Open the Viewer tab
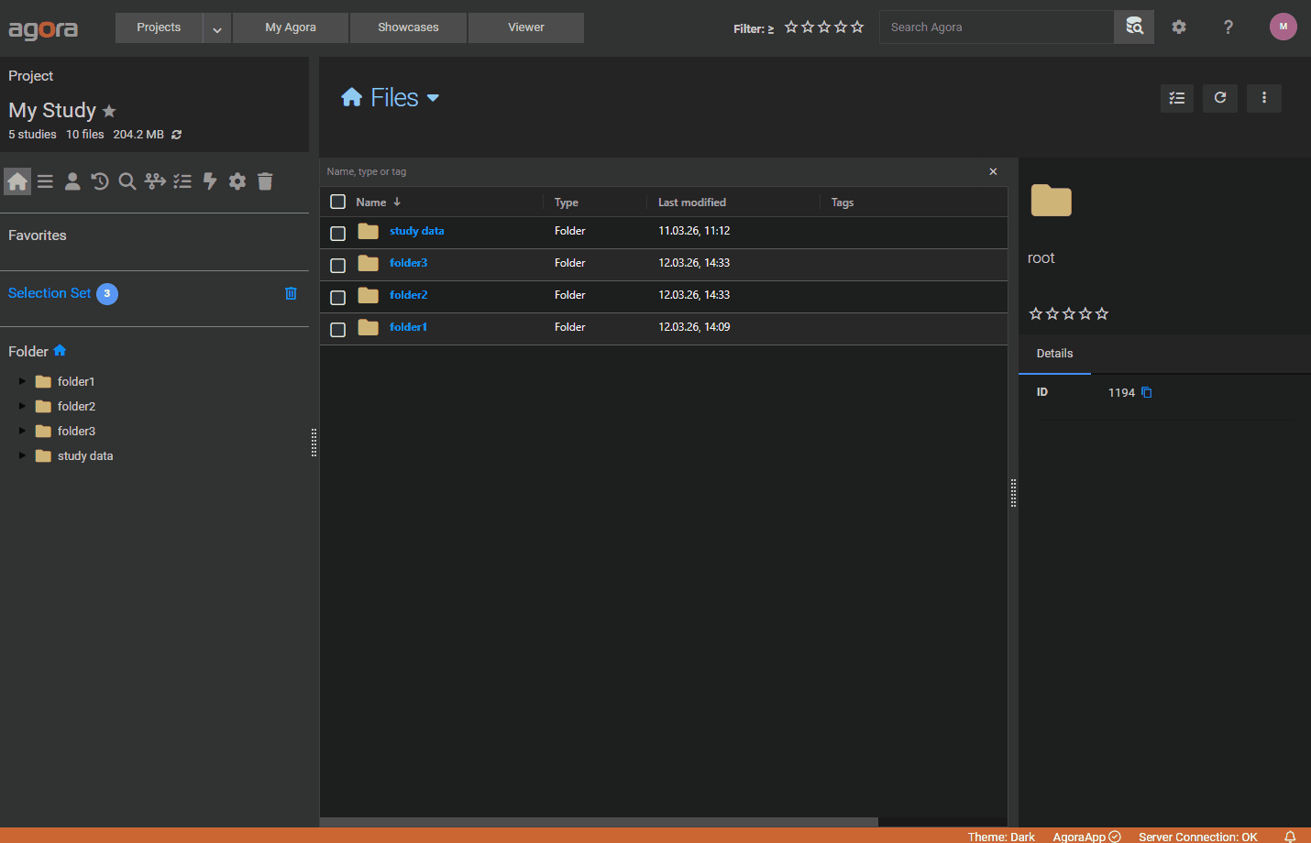This screenshot has height=843, width=1311. coord(525,27)
